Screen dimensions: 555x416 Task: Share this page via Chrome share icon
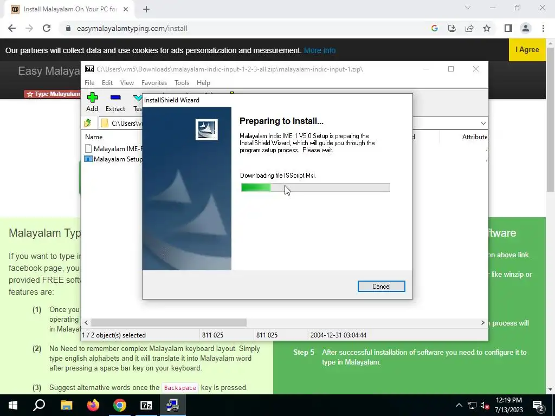(469, 28)
